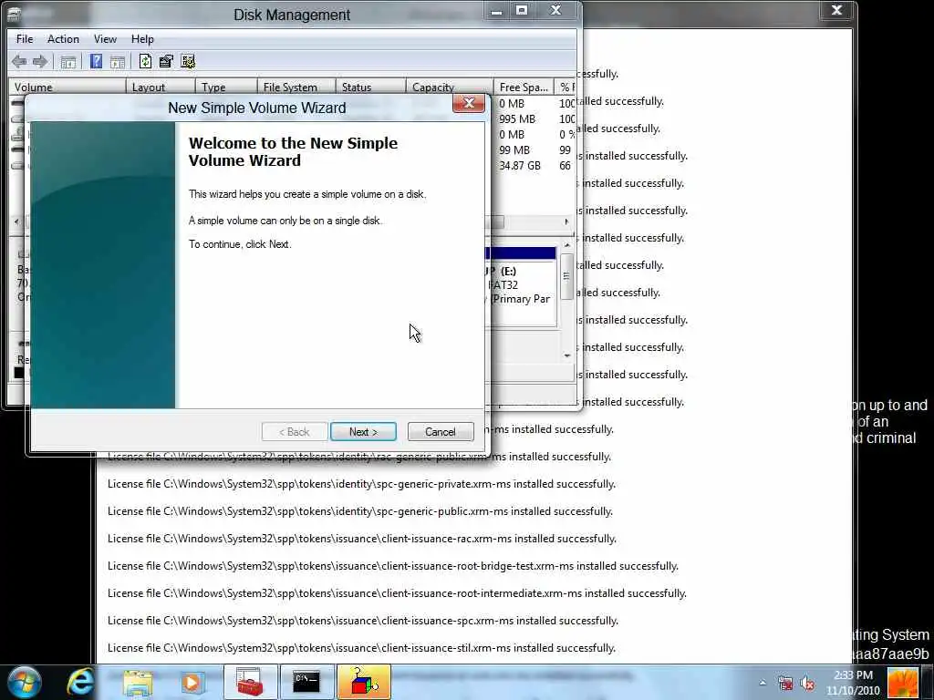Click the muted volume tray icon
Image resolution: width=934 pixels, height=700 pixels.
pyautogui.click(x=808, y=683)
